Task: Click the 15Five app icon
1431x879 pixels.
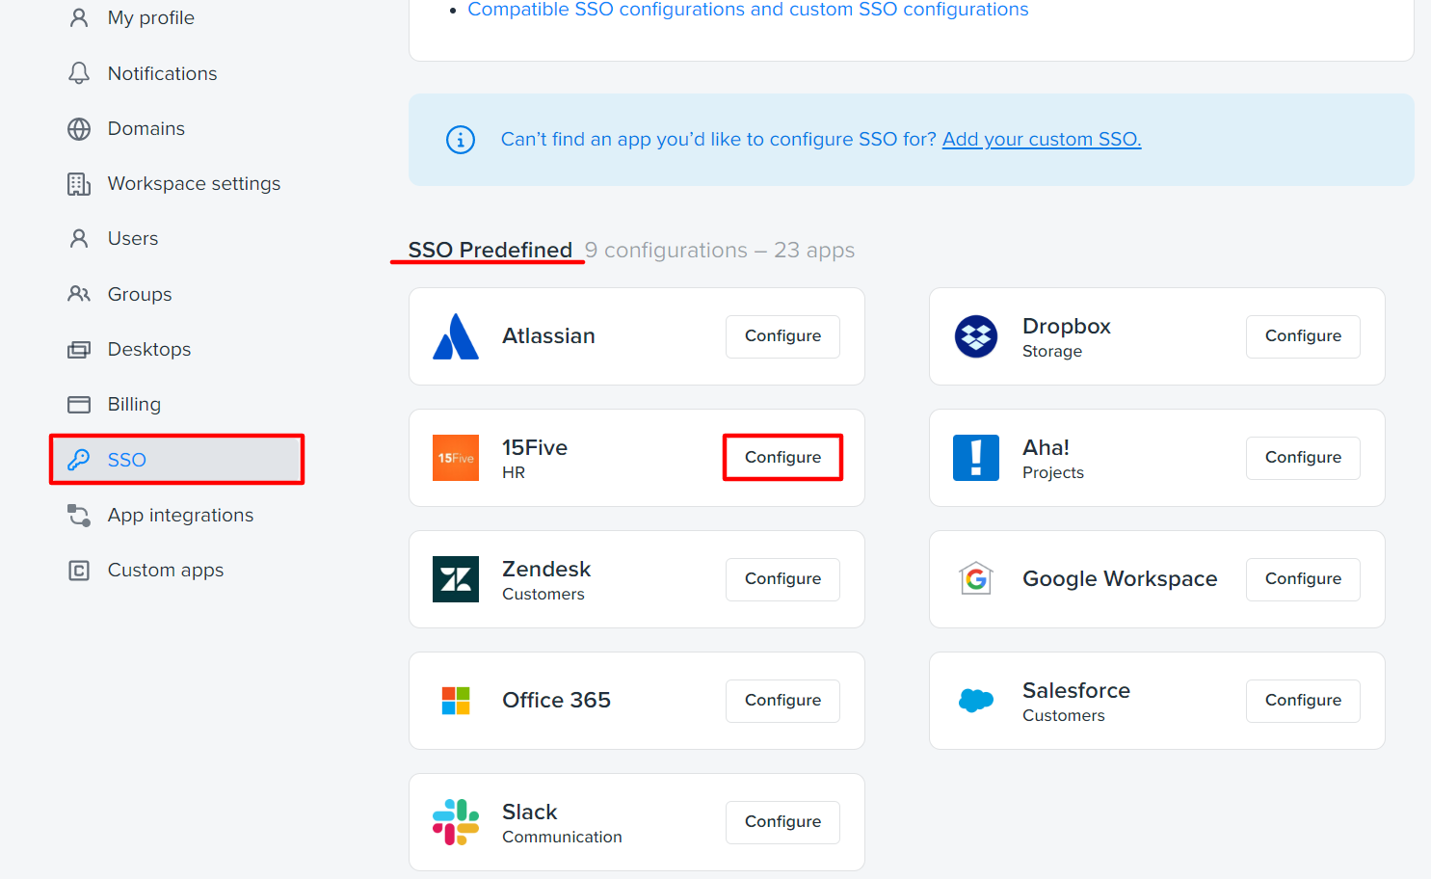Action: pos(455,458)
